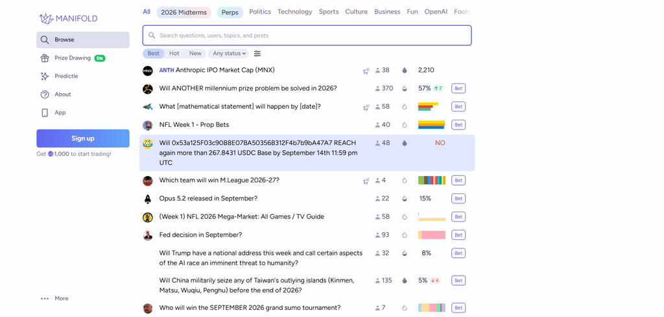Click rocket icon on mathematical statement row
Viewport: 664px width, 317px height.
[x=366, y=107]
